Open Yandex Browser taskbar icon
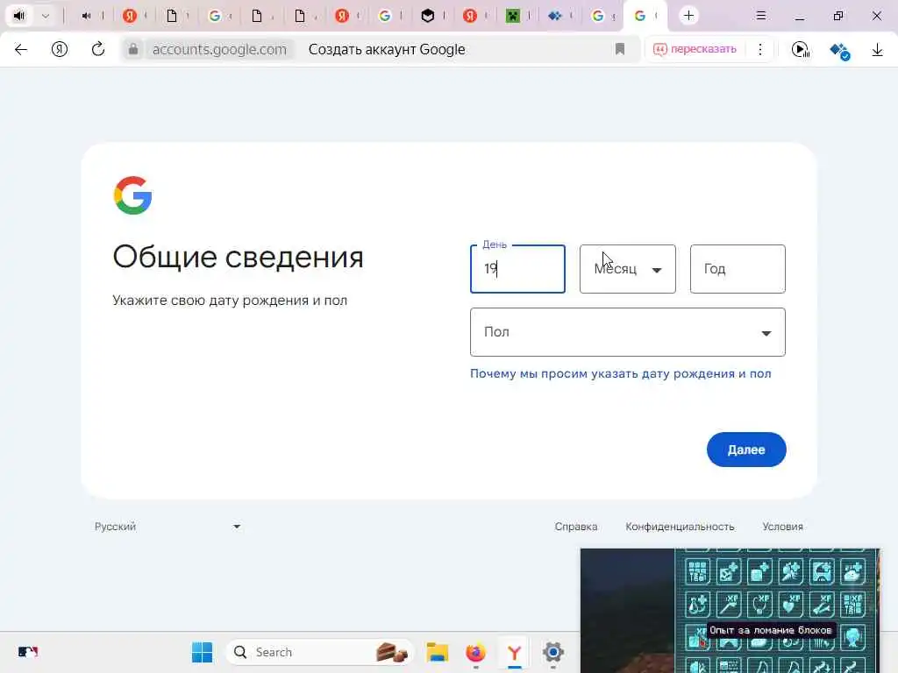Screen dimensions: 898x673 pos(514,652)
